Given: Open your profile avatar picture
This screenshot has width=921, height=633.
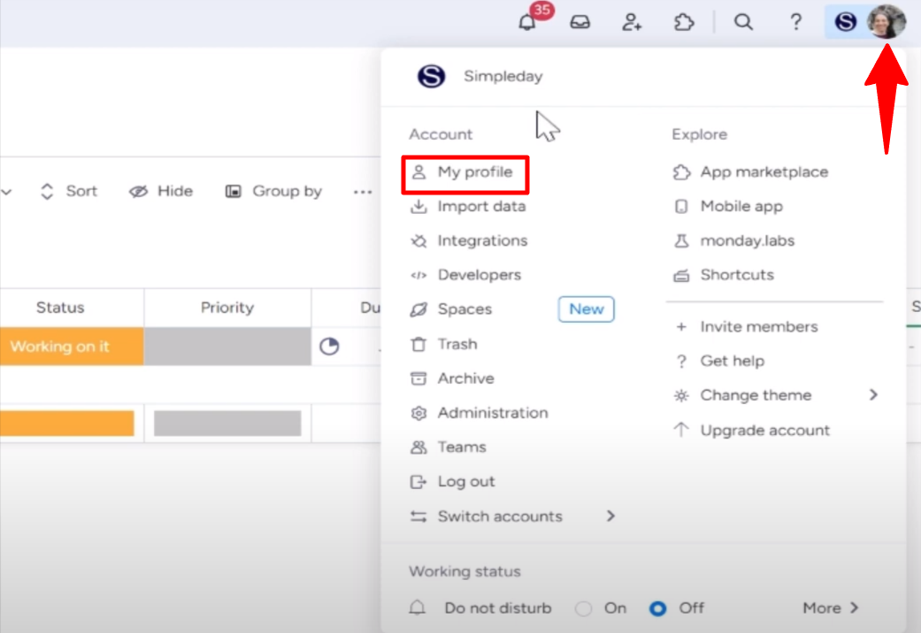Looking at the screenshot, I should click(886, 22).
